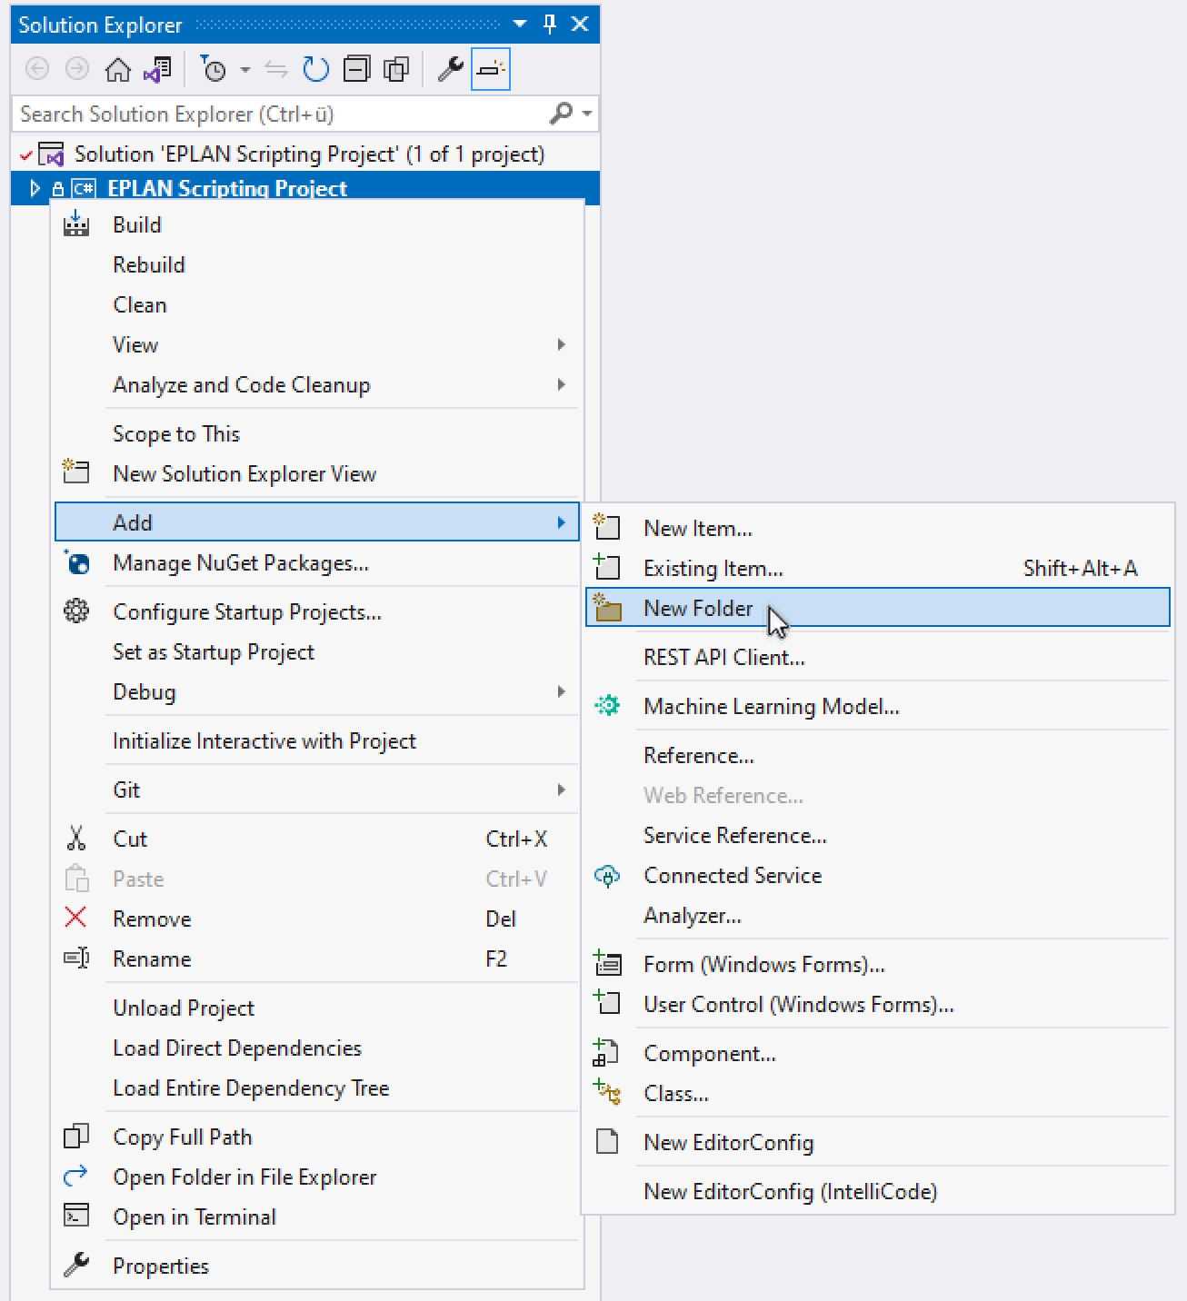Click the Properties wrench toolbar icon
Screen dimensions: 1187x1301
coord(451,69)
